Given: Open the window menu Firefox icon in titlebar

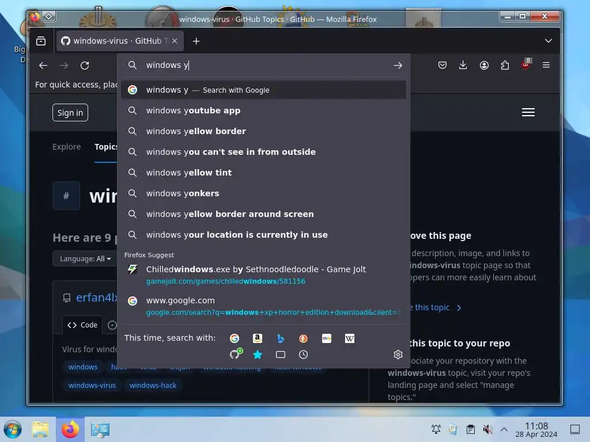Looking at the screenshot, I should click(35, 17).
